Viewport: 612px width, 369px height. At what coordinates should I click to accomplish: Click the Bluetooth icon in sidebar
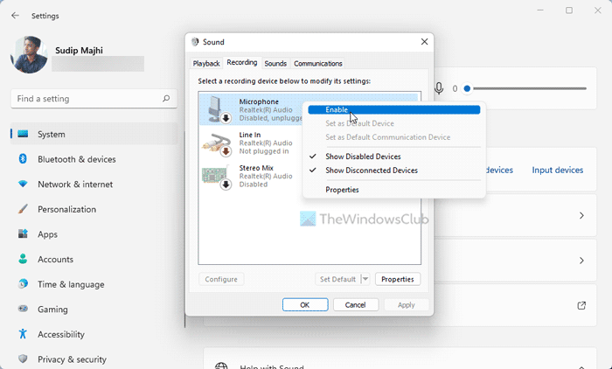click(23, 158)
